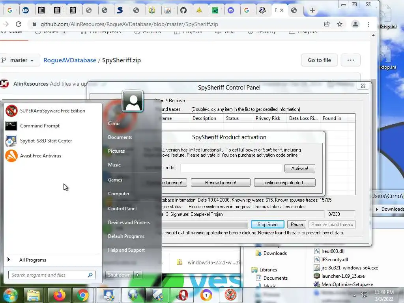
Task: Open Help and Support
Action: [126, 250]
